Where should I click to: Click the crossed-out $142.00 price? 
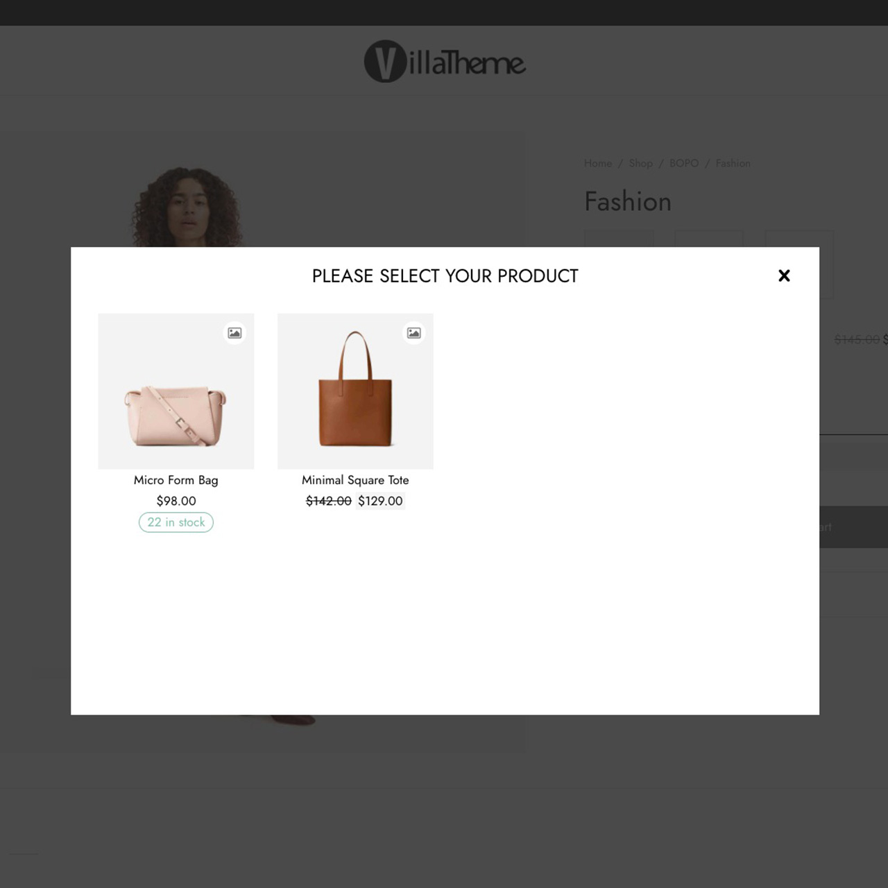click(x=329, y=501)
